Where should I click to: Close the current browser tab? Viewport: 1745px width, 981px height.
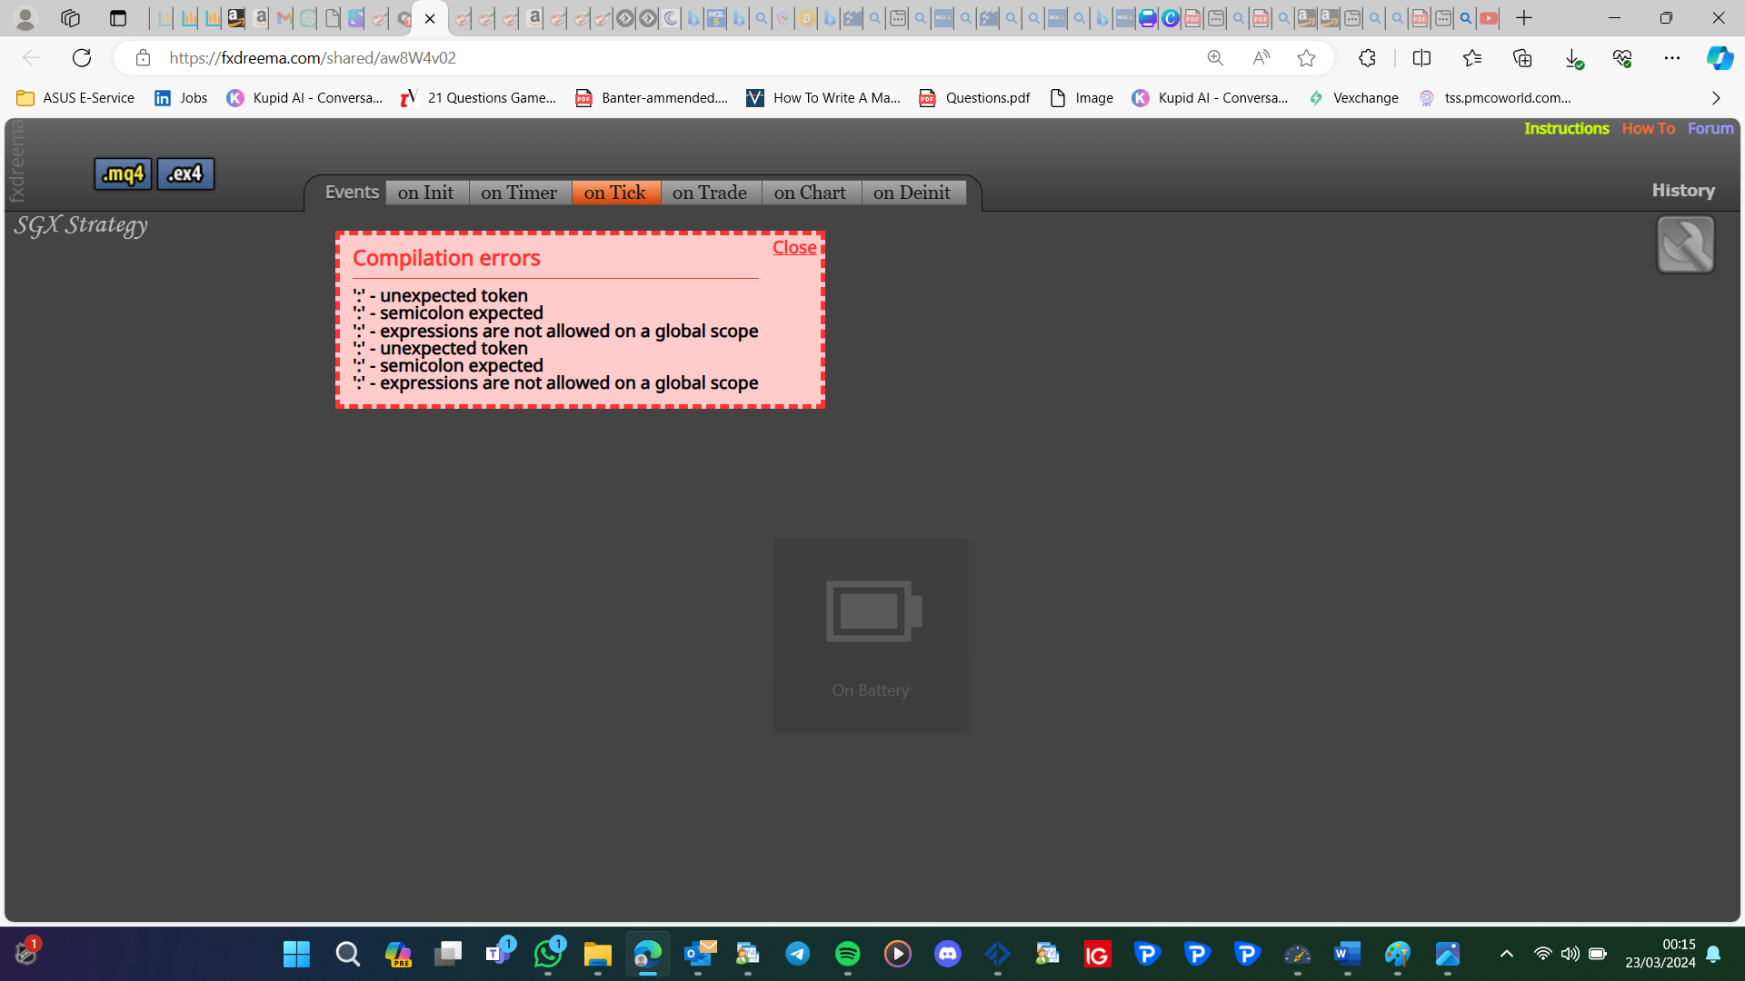430,18
